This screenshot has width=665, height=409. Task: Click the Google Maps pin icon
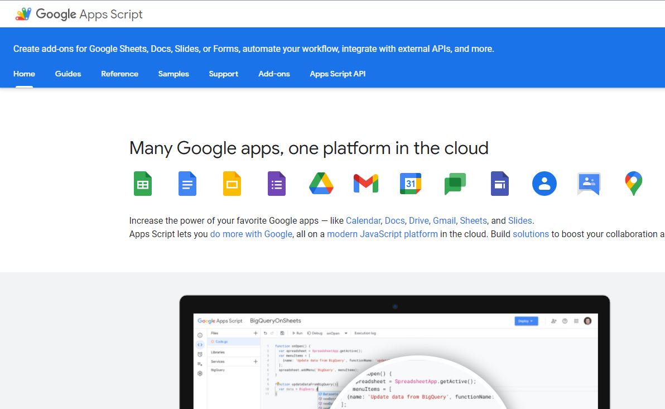pyautogui.click(x=634, y=184)
